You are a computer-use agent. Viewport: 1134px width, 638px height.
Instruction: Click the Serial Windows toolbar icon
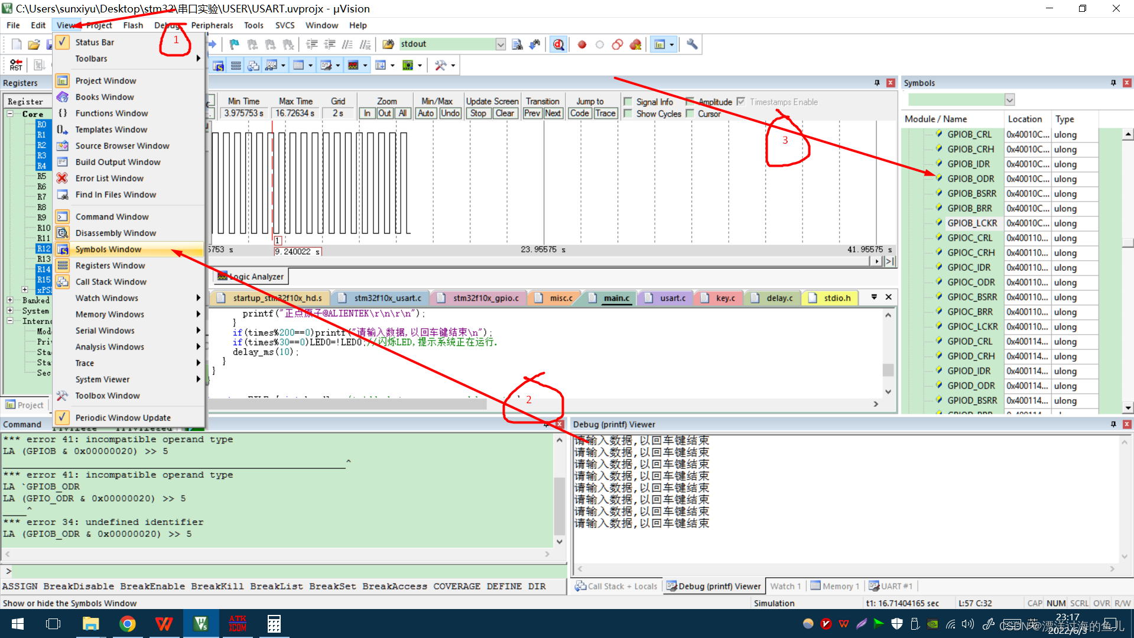point(326,65)
